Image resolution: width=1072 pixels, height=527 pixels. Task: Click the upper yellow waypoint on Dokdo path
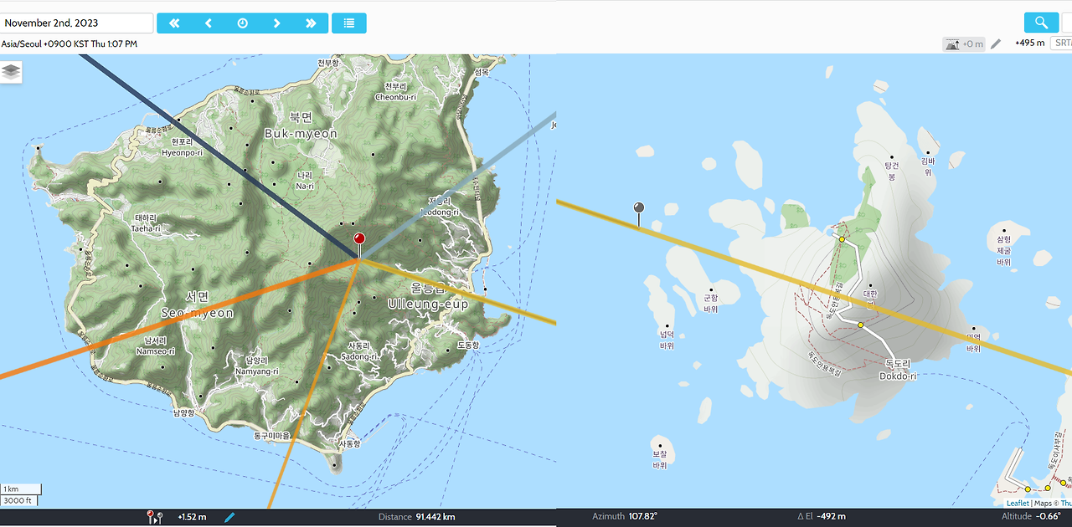pos(842,239)
